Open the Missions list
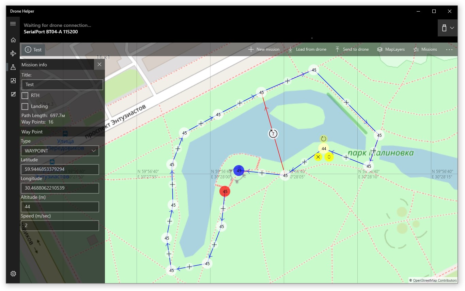 (x=425, y=49)
